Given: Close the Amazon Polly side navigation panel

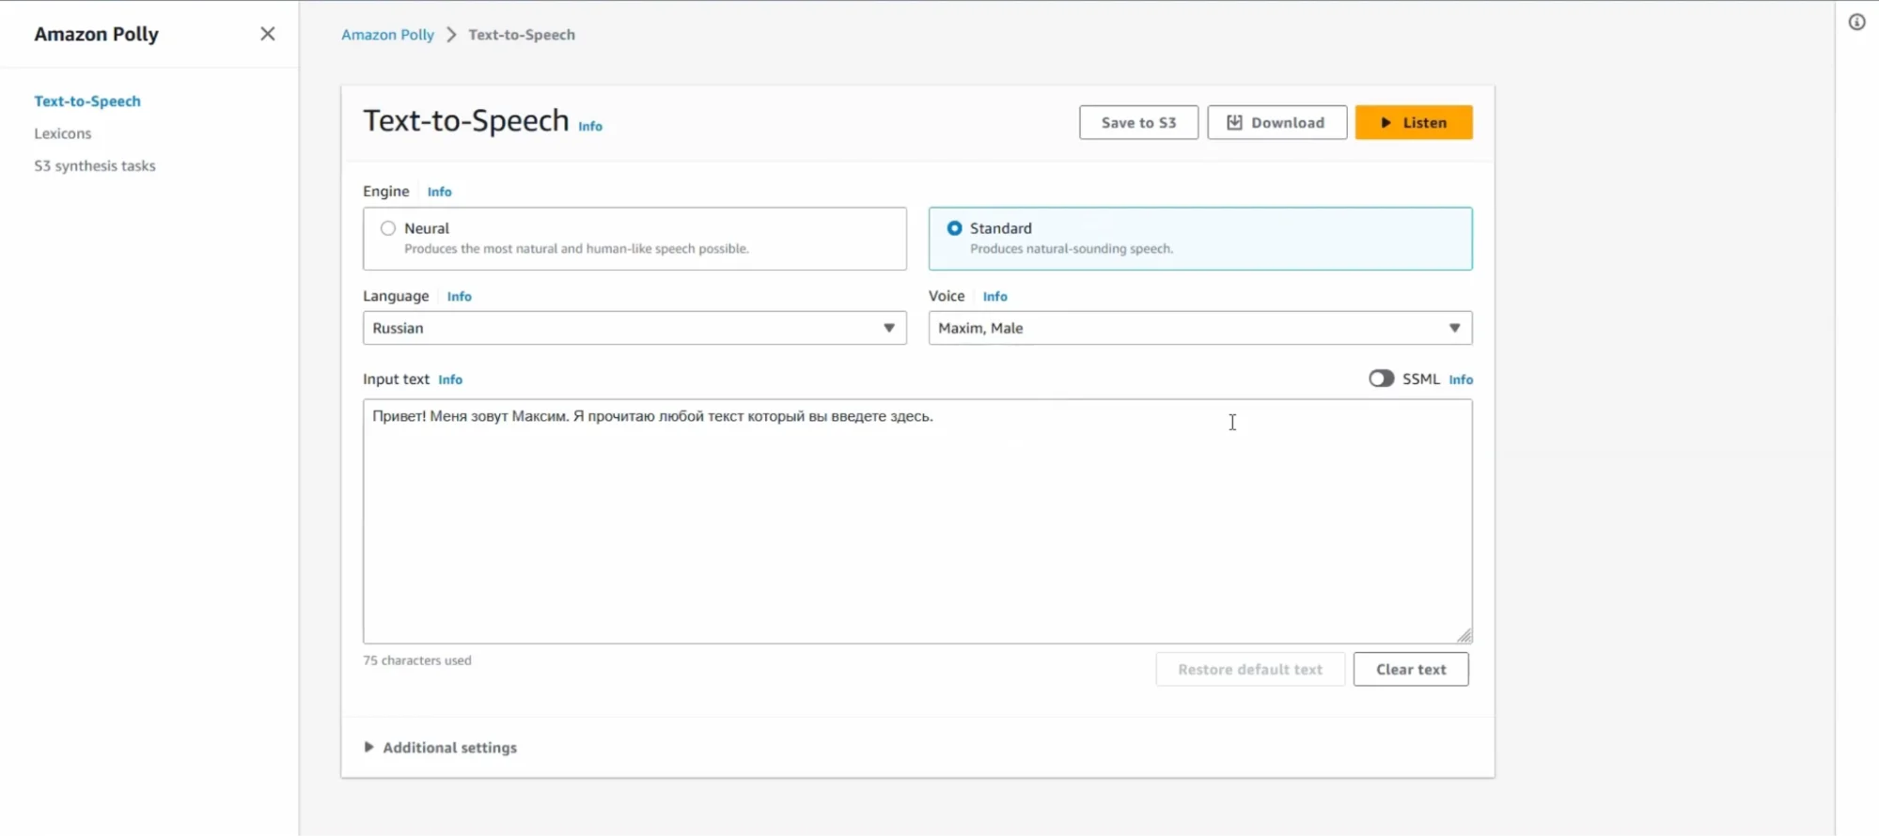Looking at the screenshot, I should point(268,34).
